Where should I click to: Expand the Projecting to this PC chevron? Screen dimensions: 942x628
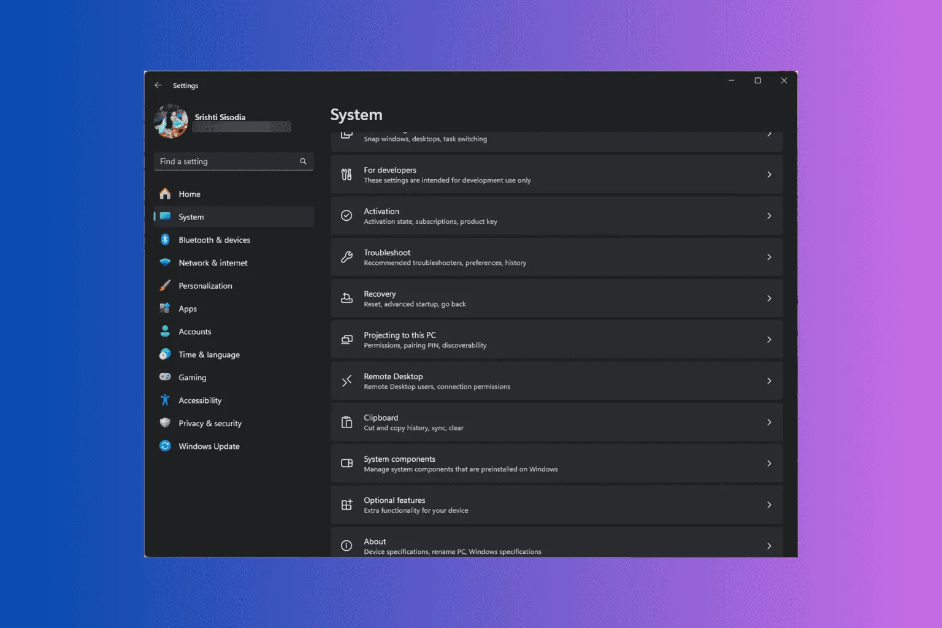click(x=769, y=340)
